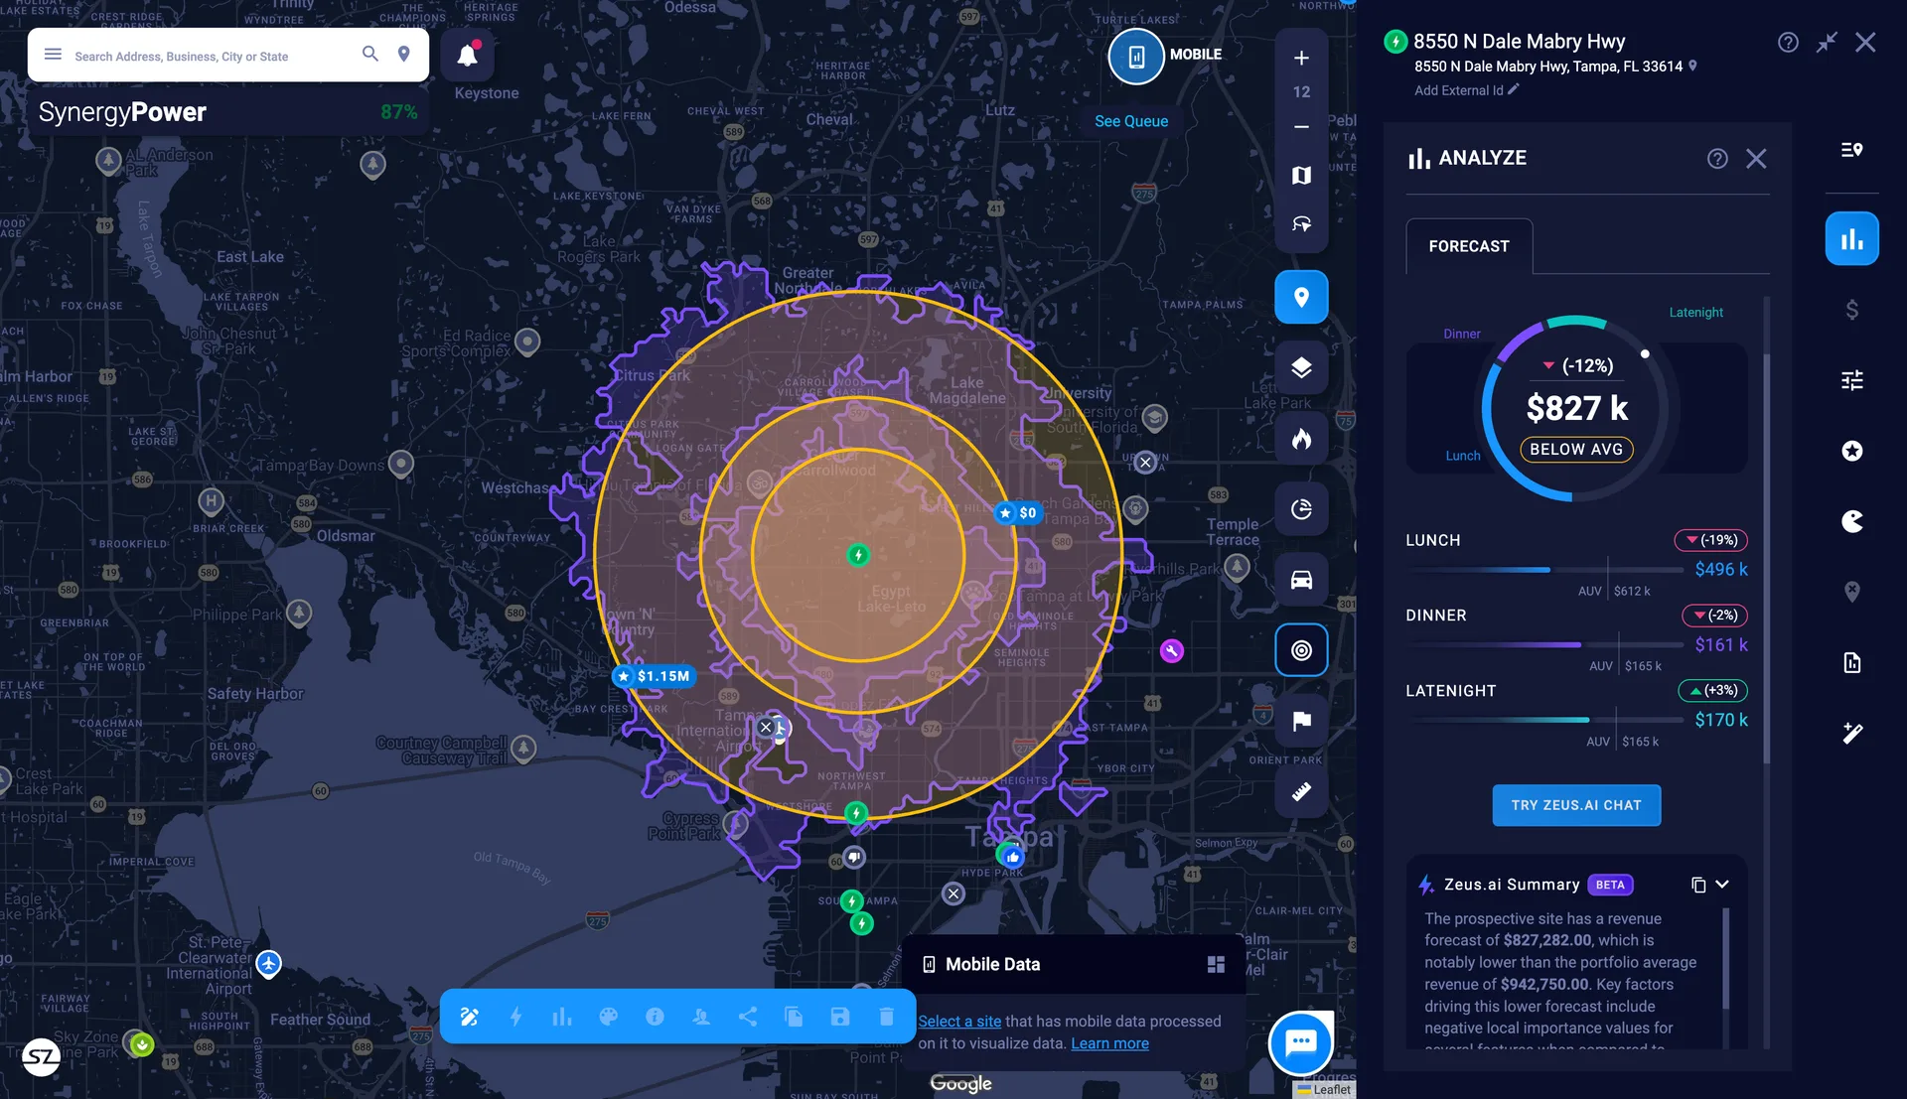Open help for the ANALYZE panel
The image size is (1907, 1099).
[1717, 159]
